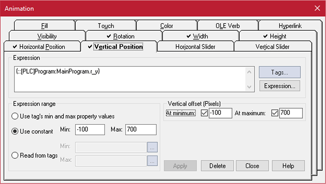
Task: Click the expression box scroll down arrow
Action: [x=249, y=87]
